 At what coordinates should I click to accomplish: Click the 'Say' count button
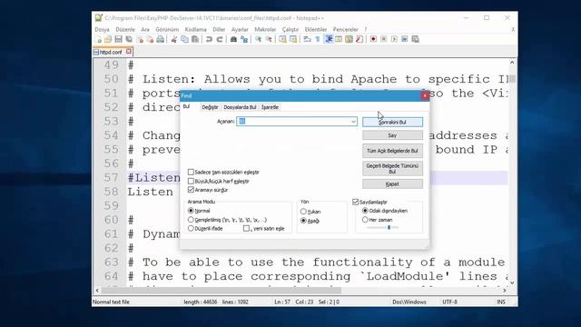(392, 135)
